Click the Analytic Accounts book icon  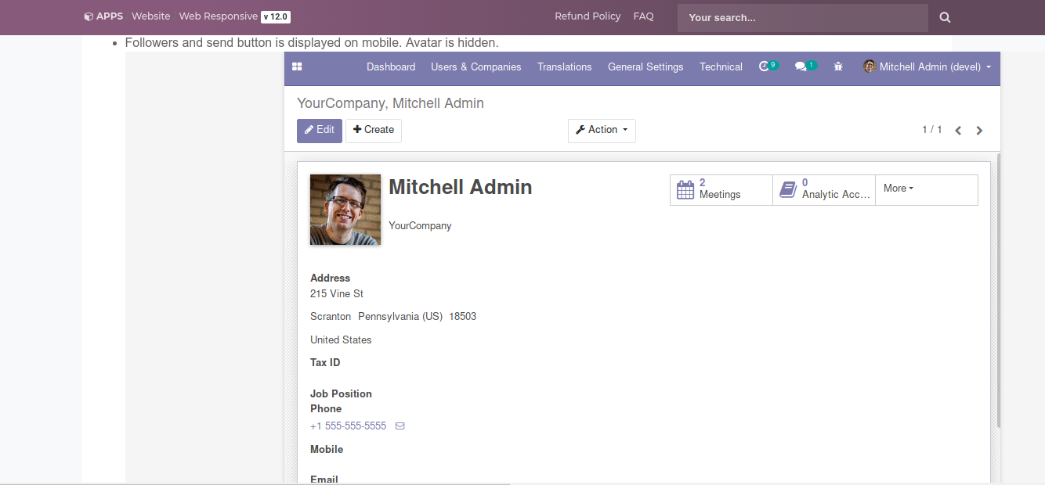(x=788, y=190)
